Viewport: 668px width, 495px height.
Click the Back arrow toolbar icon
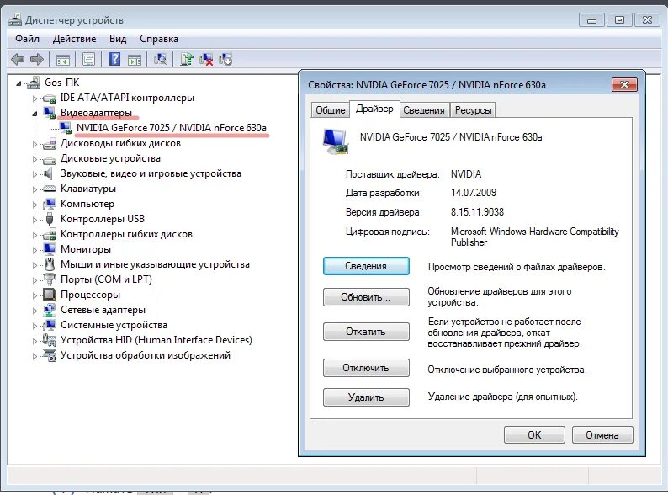click(18, 59)
